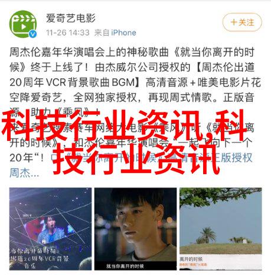Tap the singer screen in concert thumbnail
This screenshot has width=271, height=276.
pyautogui.click(x=48, y=229)
